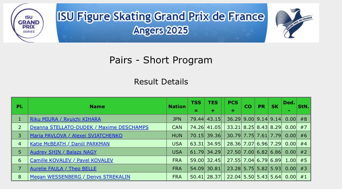Click the TSS column header
The image size is (342, 189).
(x=196, y=106)
